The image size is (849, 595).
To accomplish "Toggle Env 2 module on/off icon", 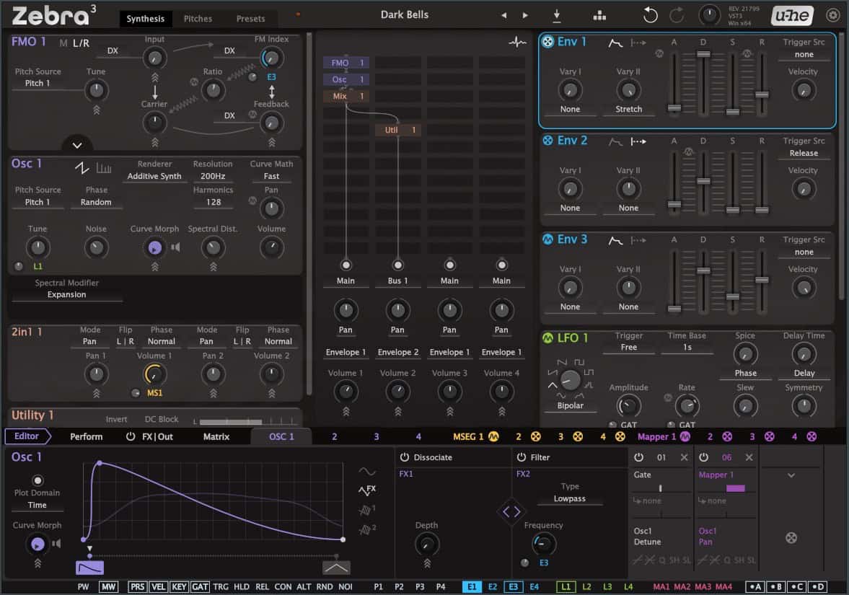I will pyautogui.click(x=547, y=141).
